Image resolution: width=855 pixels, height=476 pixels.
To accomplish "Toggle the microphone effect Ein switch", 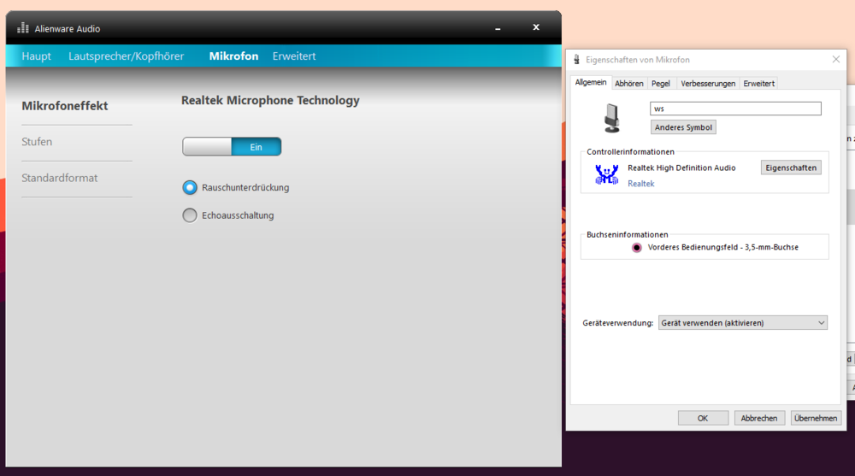I will (232, 147).
